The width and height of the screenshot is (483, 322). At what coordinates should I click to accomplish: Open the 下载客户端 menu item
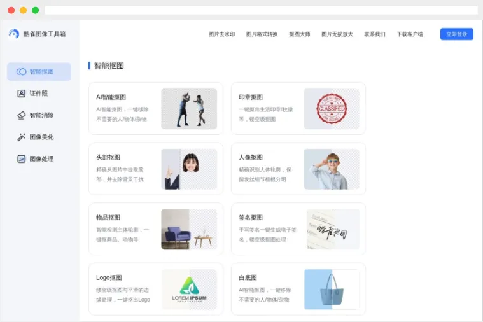pyautogui.click(x=410, y=34)
